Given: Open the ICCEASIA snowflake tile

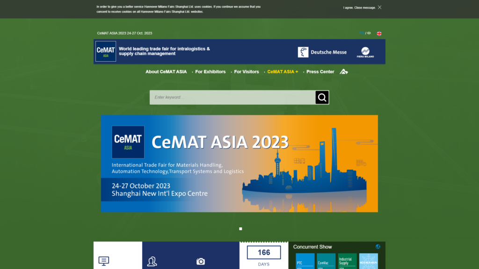Looking at the screenshot, I should 369,261.
